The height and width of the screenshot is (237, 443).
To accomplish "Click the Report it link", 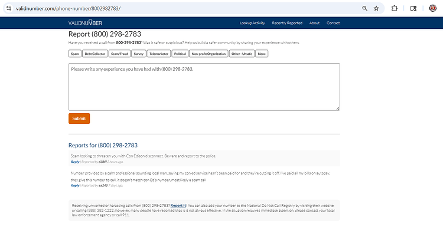I will 178,205.
